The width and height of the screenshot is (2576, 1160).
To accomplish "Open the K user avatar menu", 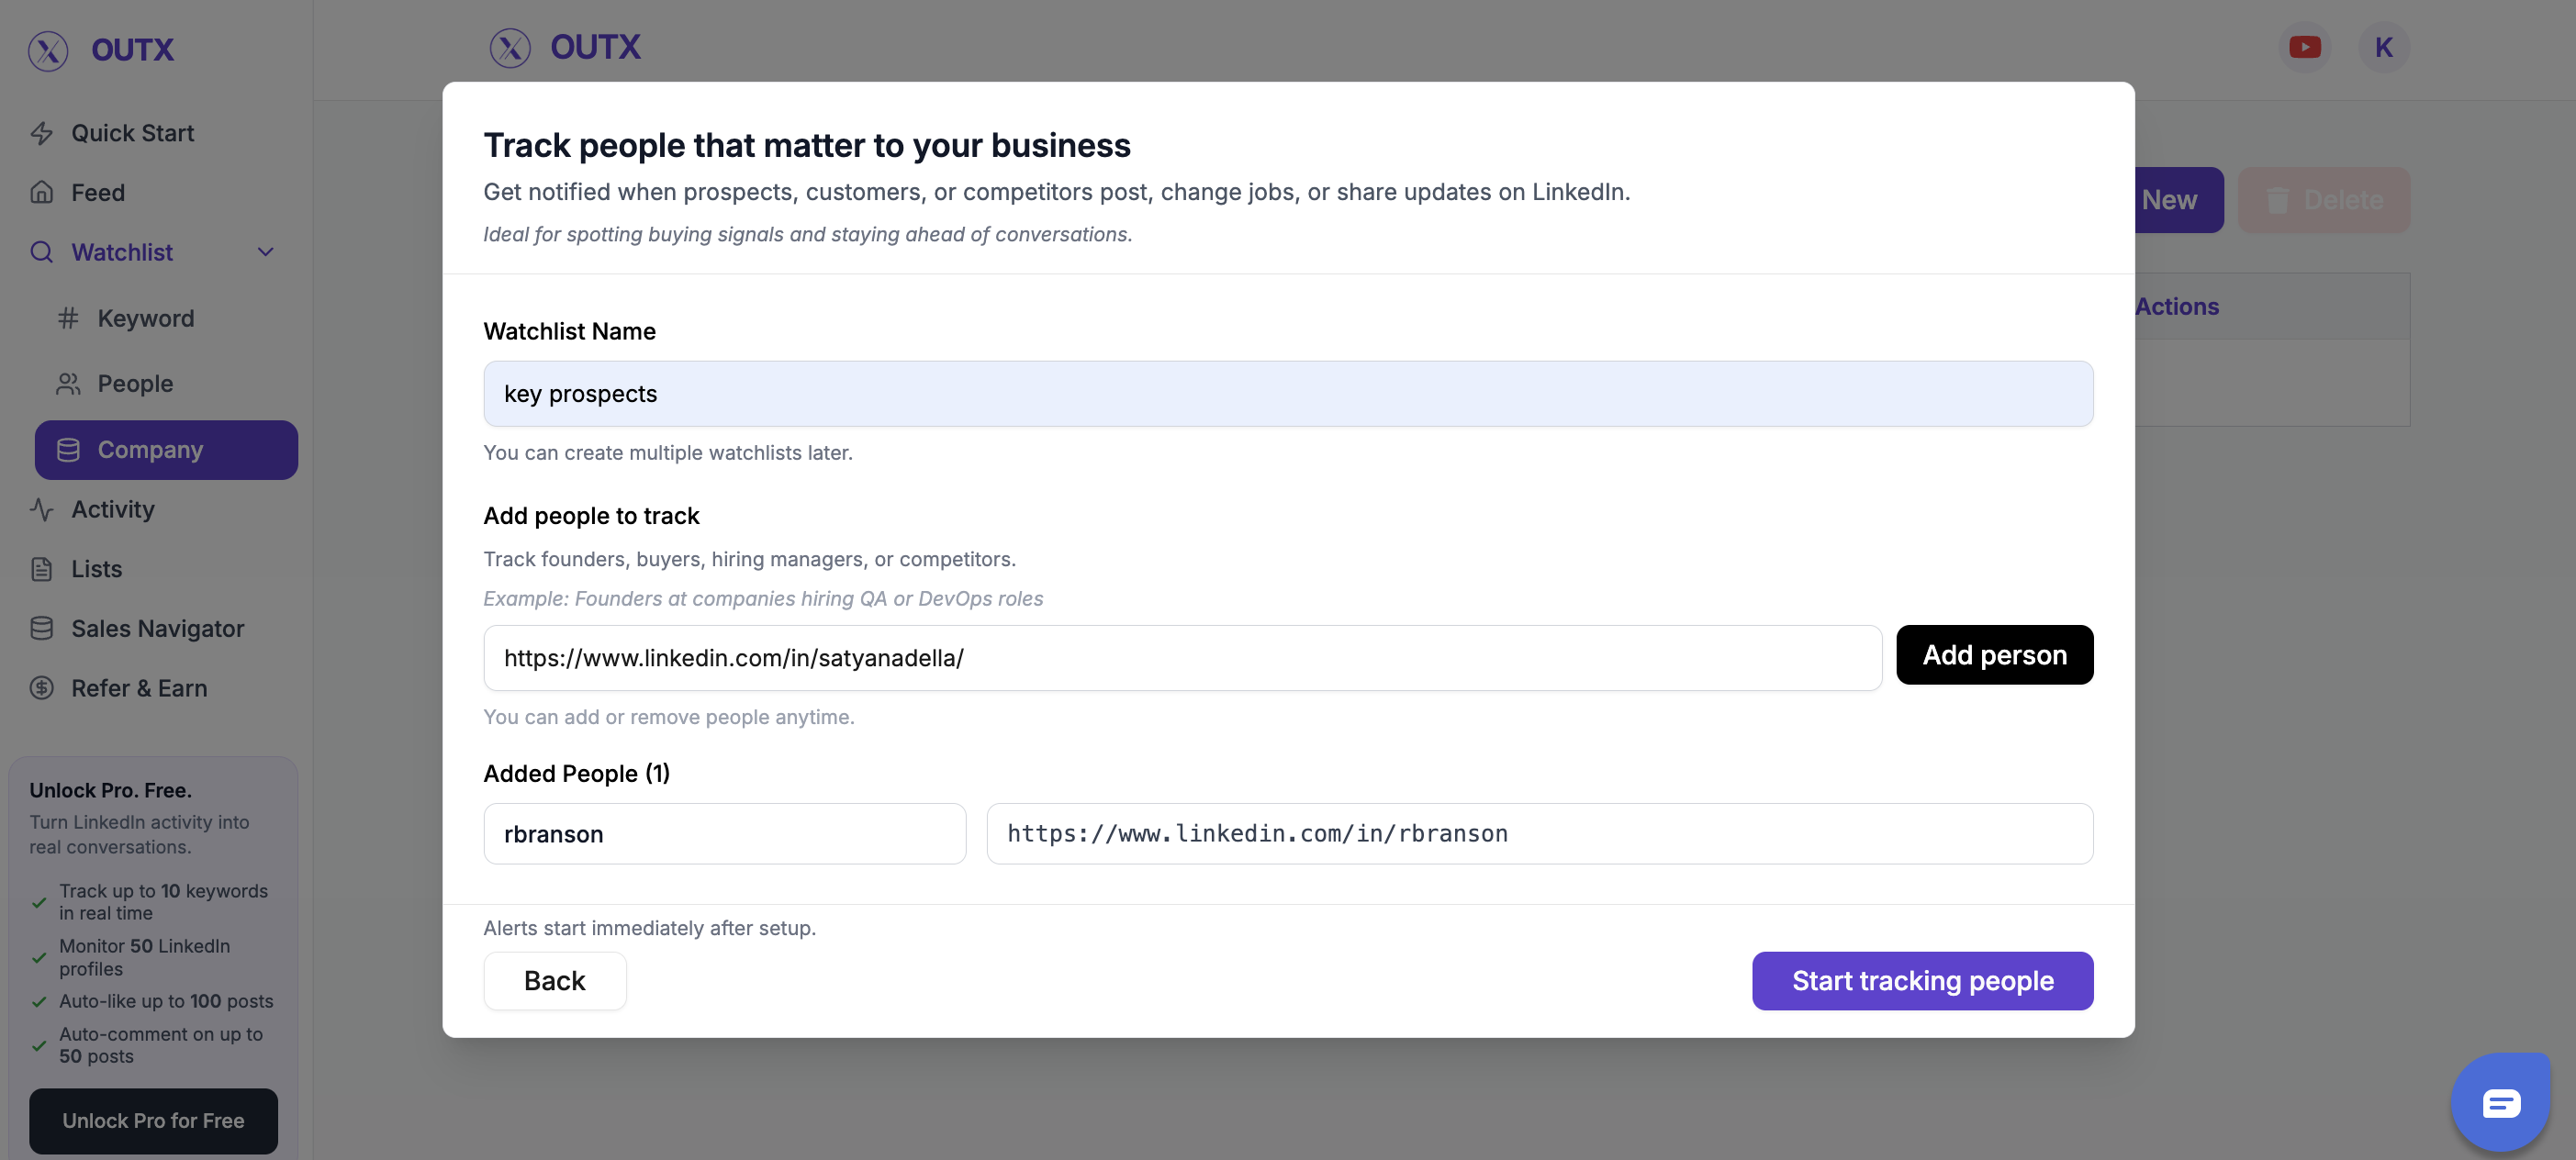I will (x=2383, y=47).
